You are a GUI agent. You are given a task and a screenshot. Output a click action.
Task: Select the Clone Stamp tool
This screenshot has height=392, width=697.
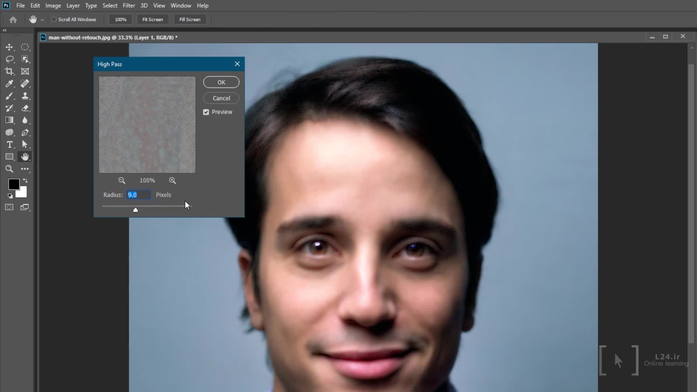coord(25,96)
